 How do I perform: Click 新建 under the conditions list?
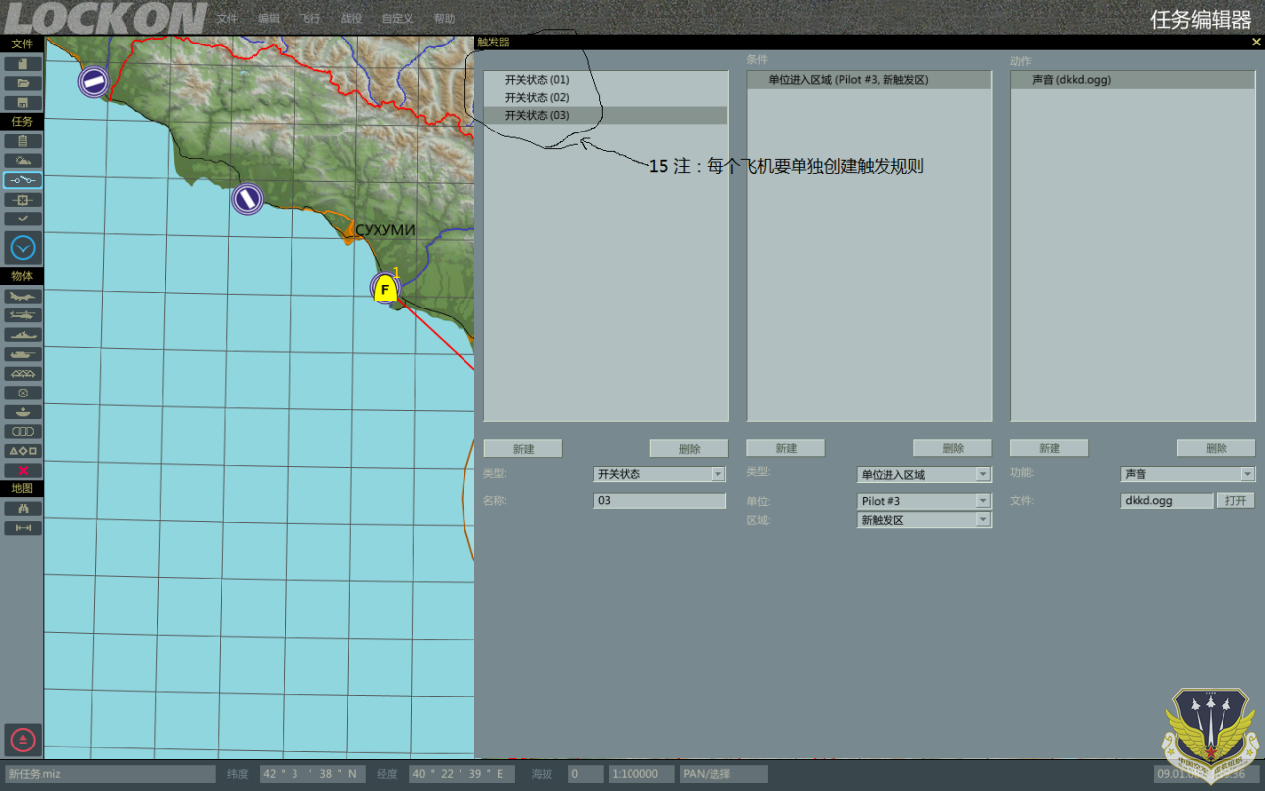(786, 449)
